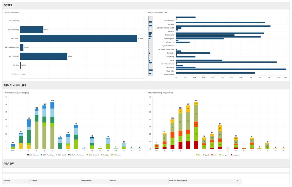Viewport: 292px width, 187px height.
Task: Select the D50 - Electrical cost bar
Action: 43,56
